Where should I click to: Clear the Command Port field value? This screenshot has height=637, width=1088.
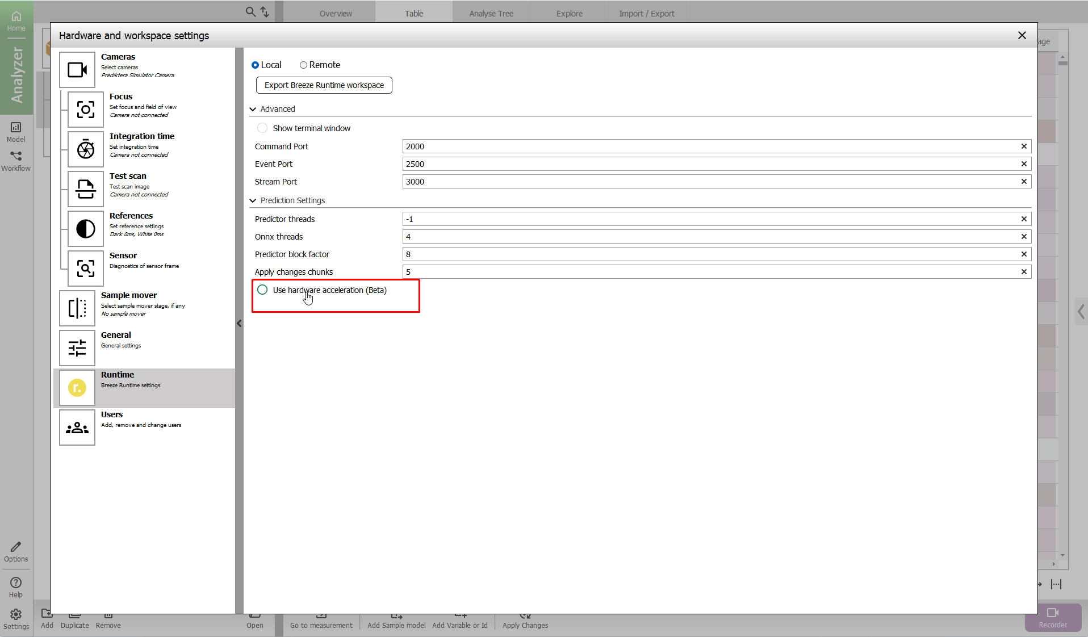pos(1024,146)
